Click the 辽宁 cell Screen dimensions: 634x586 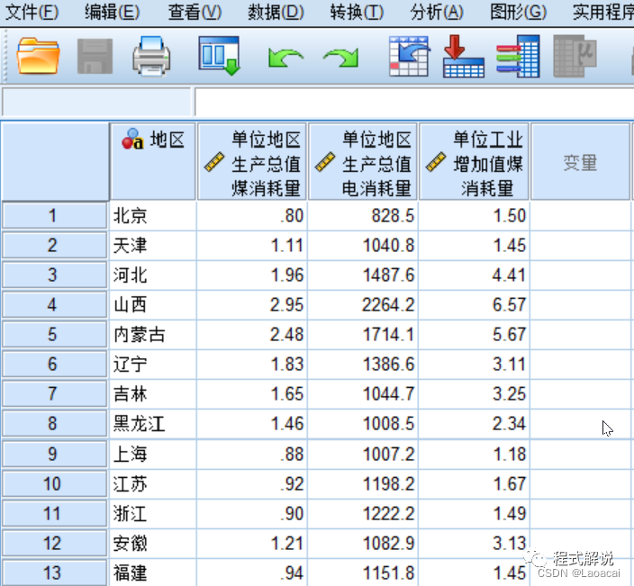click(152, 365)
